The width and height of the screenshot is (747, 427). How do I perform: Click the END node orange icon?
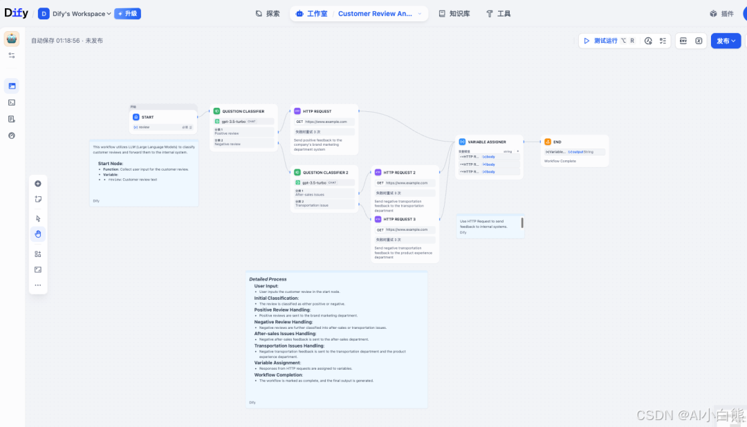(548, 142)
